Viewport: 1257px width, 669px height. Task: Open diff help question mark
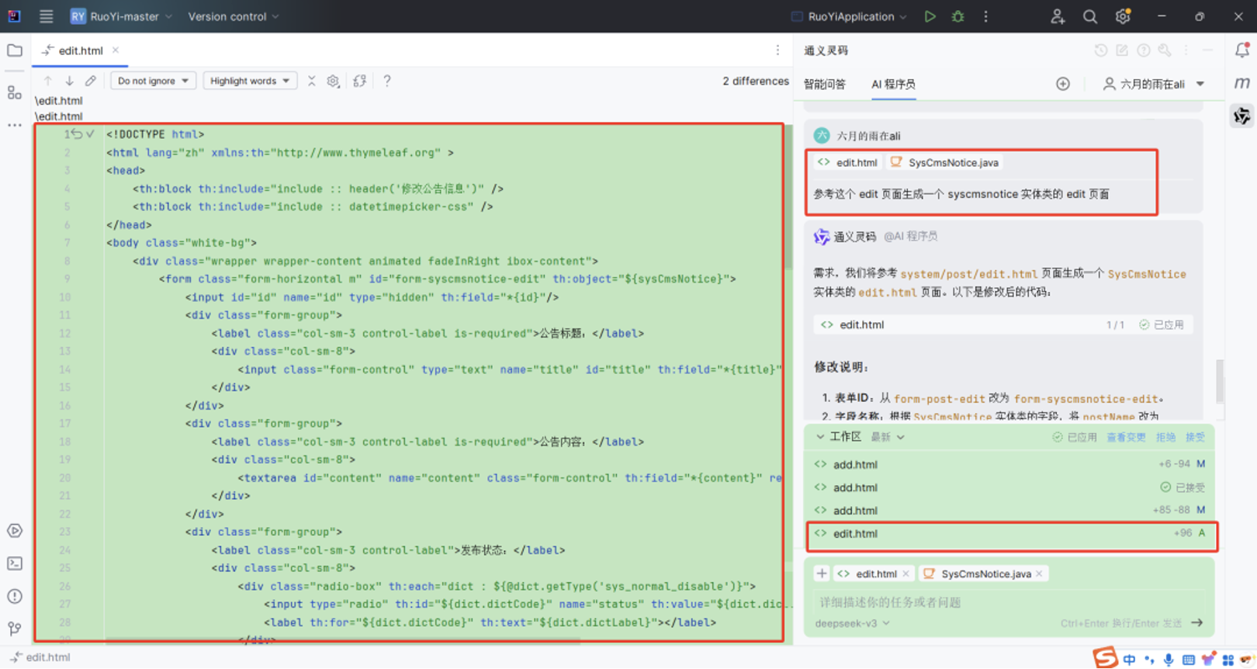click(387, 81)
